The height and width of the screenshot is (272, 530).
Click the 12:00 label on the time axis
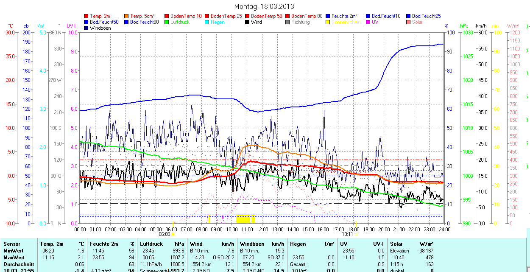pos(262,229)
